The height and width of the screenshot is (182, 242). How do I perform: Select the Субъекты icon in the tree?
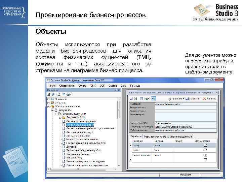click(52, 103)
